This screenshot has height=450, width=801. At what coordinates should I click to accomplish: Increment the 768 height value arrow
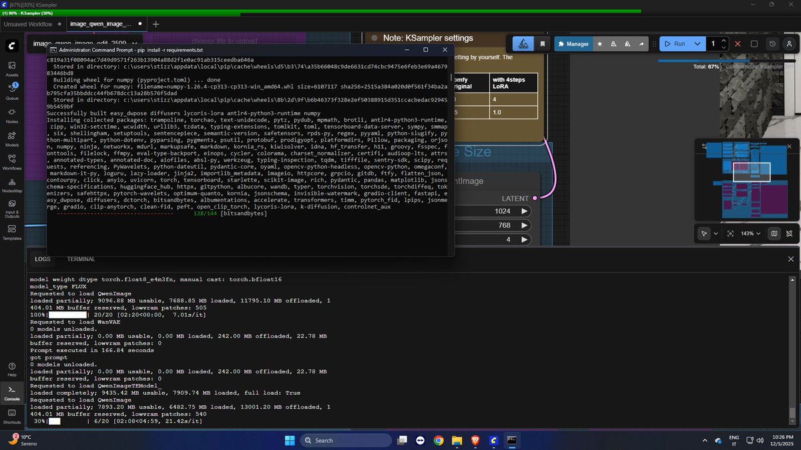(525, 225)
